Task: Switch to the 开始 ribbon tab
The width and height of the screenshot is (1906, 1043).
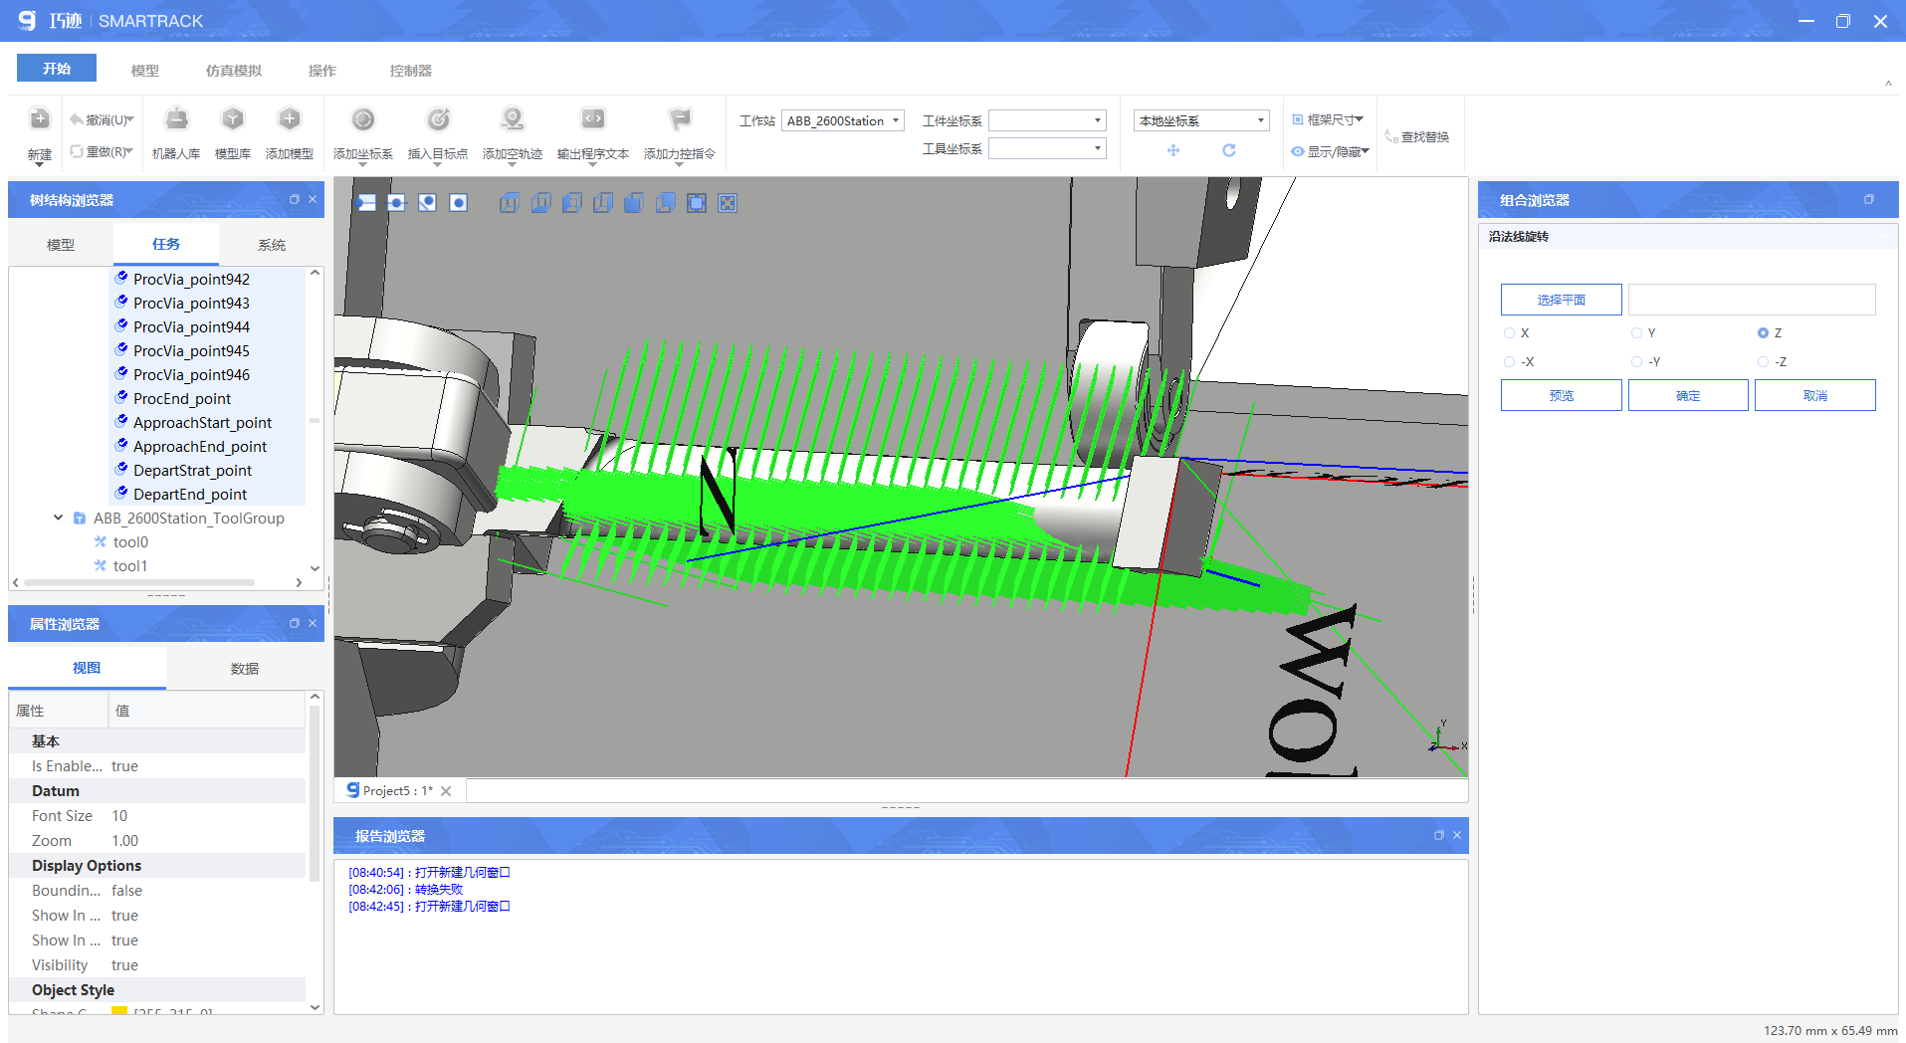Action: pos(57,69)
